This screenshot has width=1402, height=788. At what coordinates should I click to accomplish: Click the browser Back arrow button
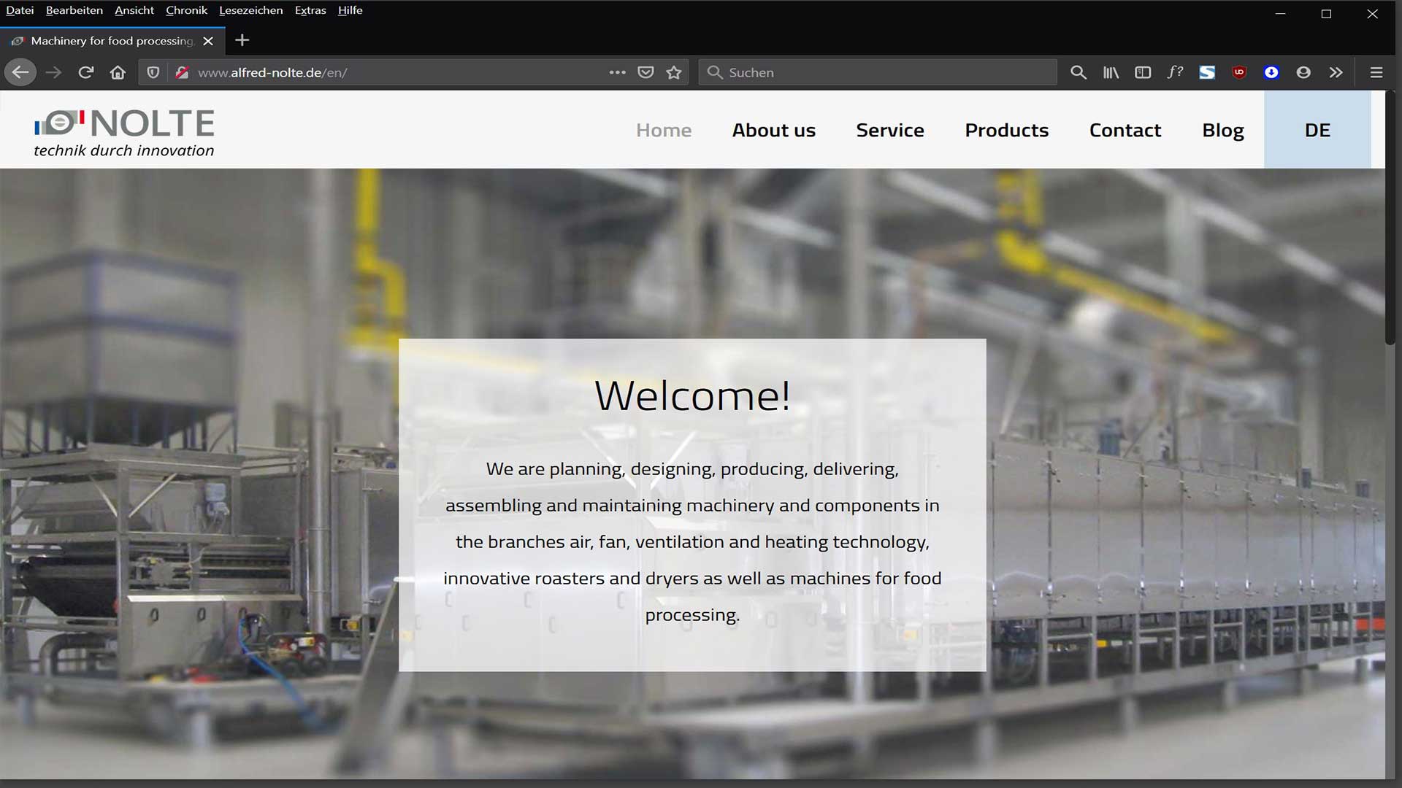[20, 72]
